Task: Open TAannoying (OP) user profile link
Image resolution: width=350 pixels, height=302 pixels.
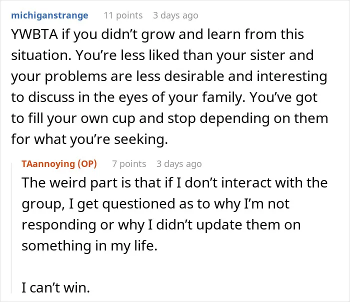Action: click(59, 163)
